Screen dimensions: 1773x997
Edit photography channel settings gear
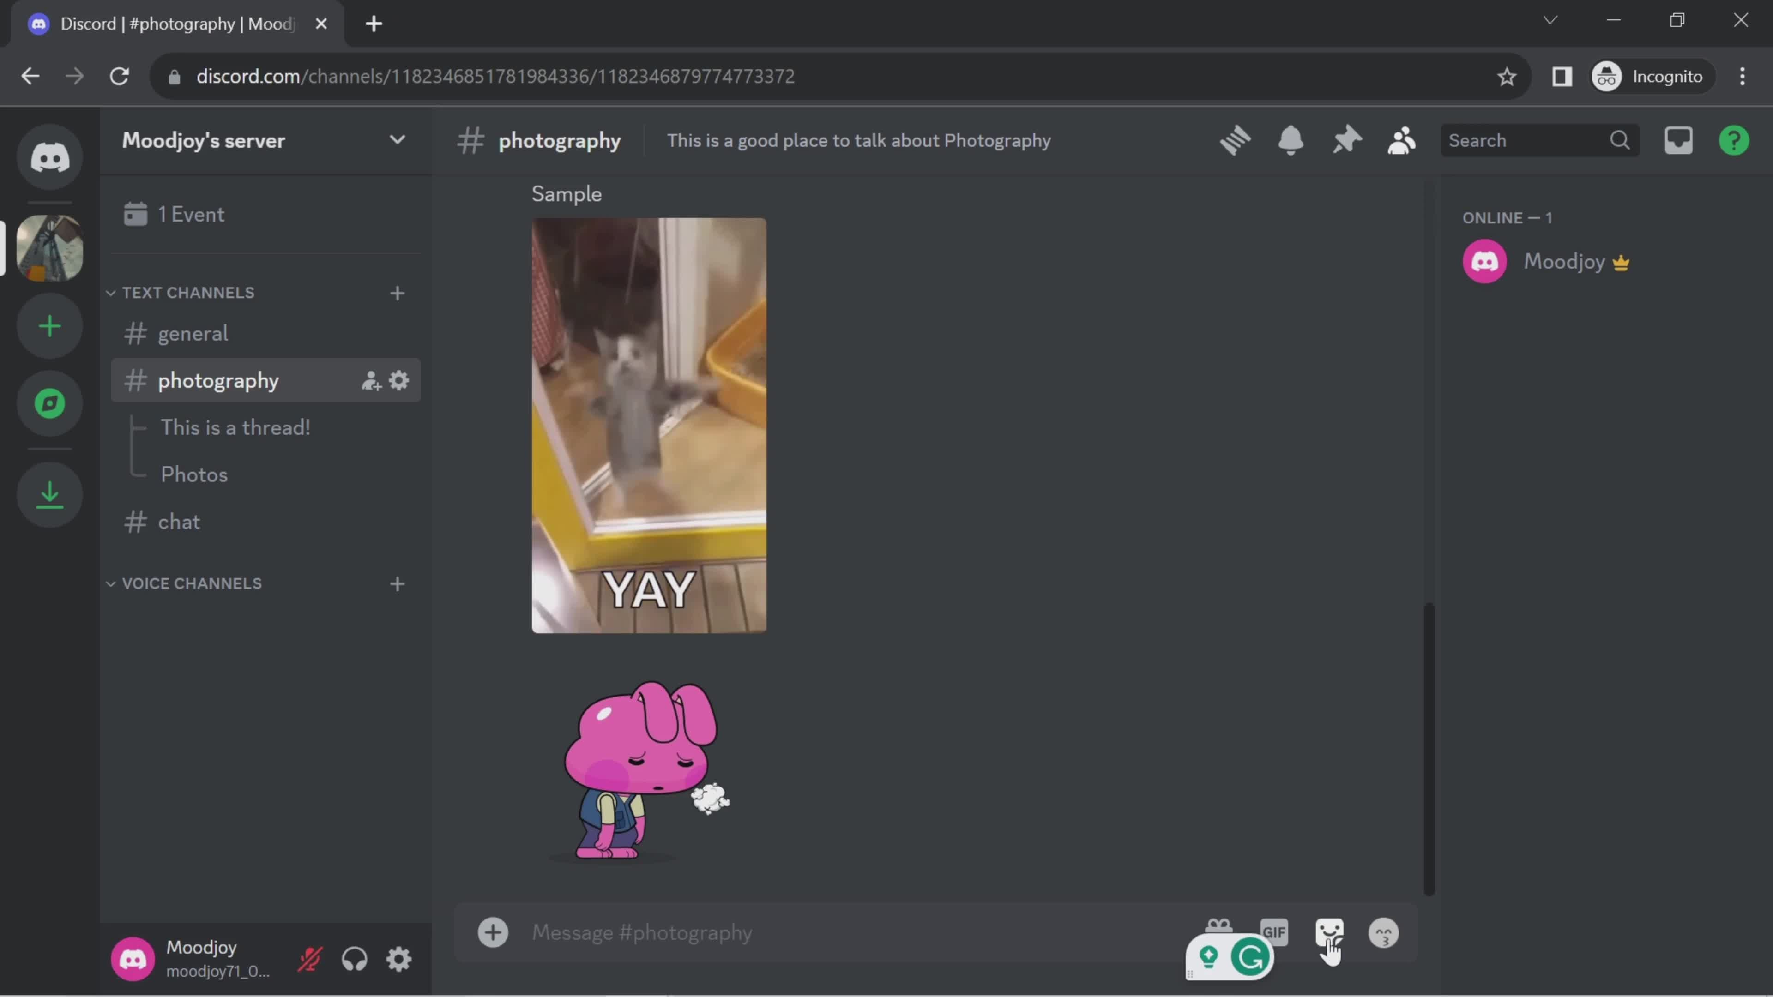[x=399, y=380]
